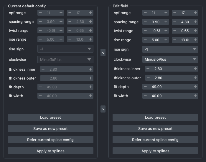Increase Edit field thickness outer value
This screenshot has height=162, width=206.
(x=195, y=78)
